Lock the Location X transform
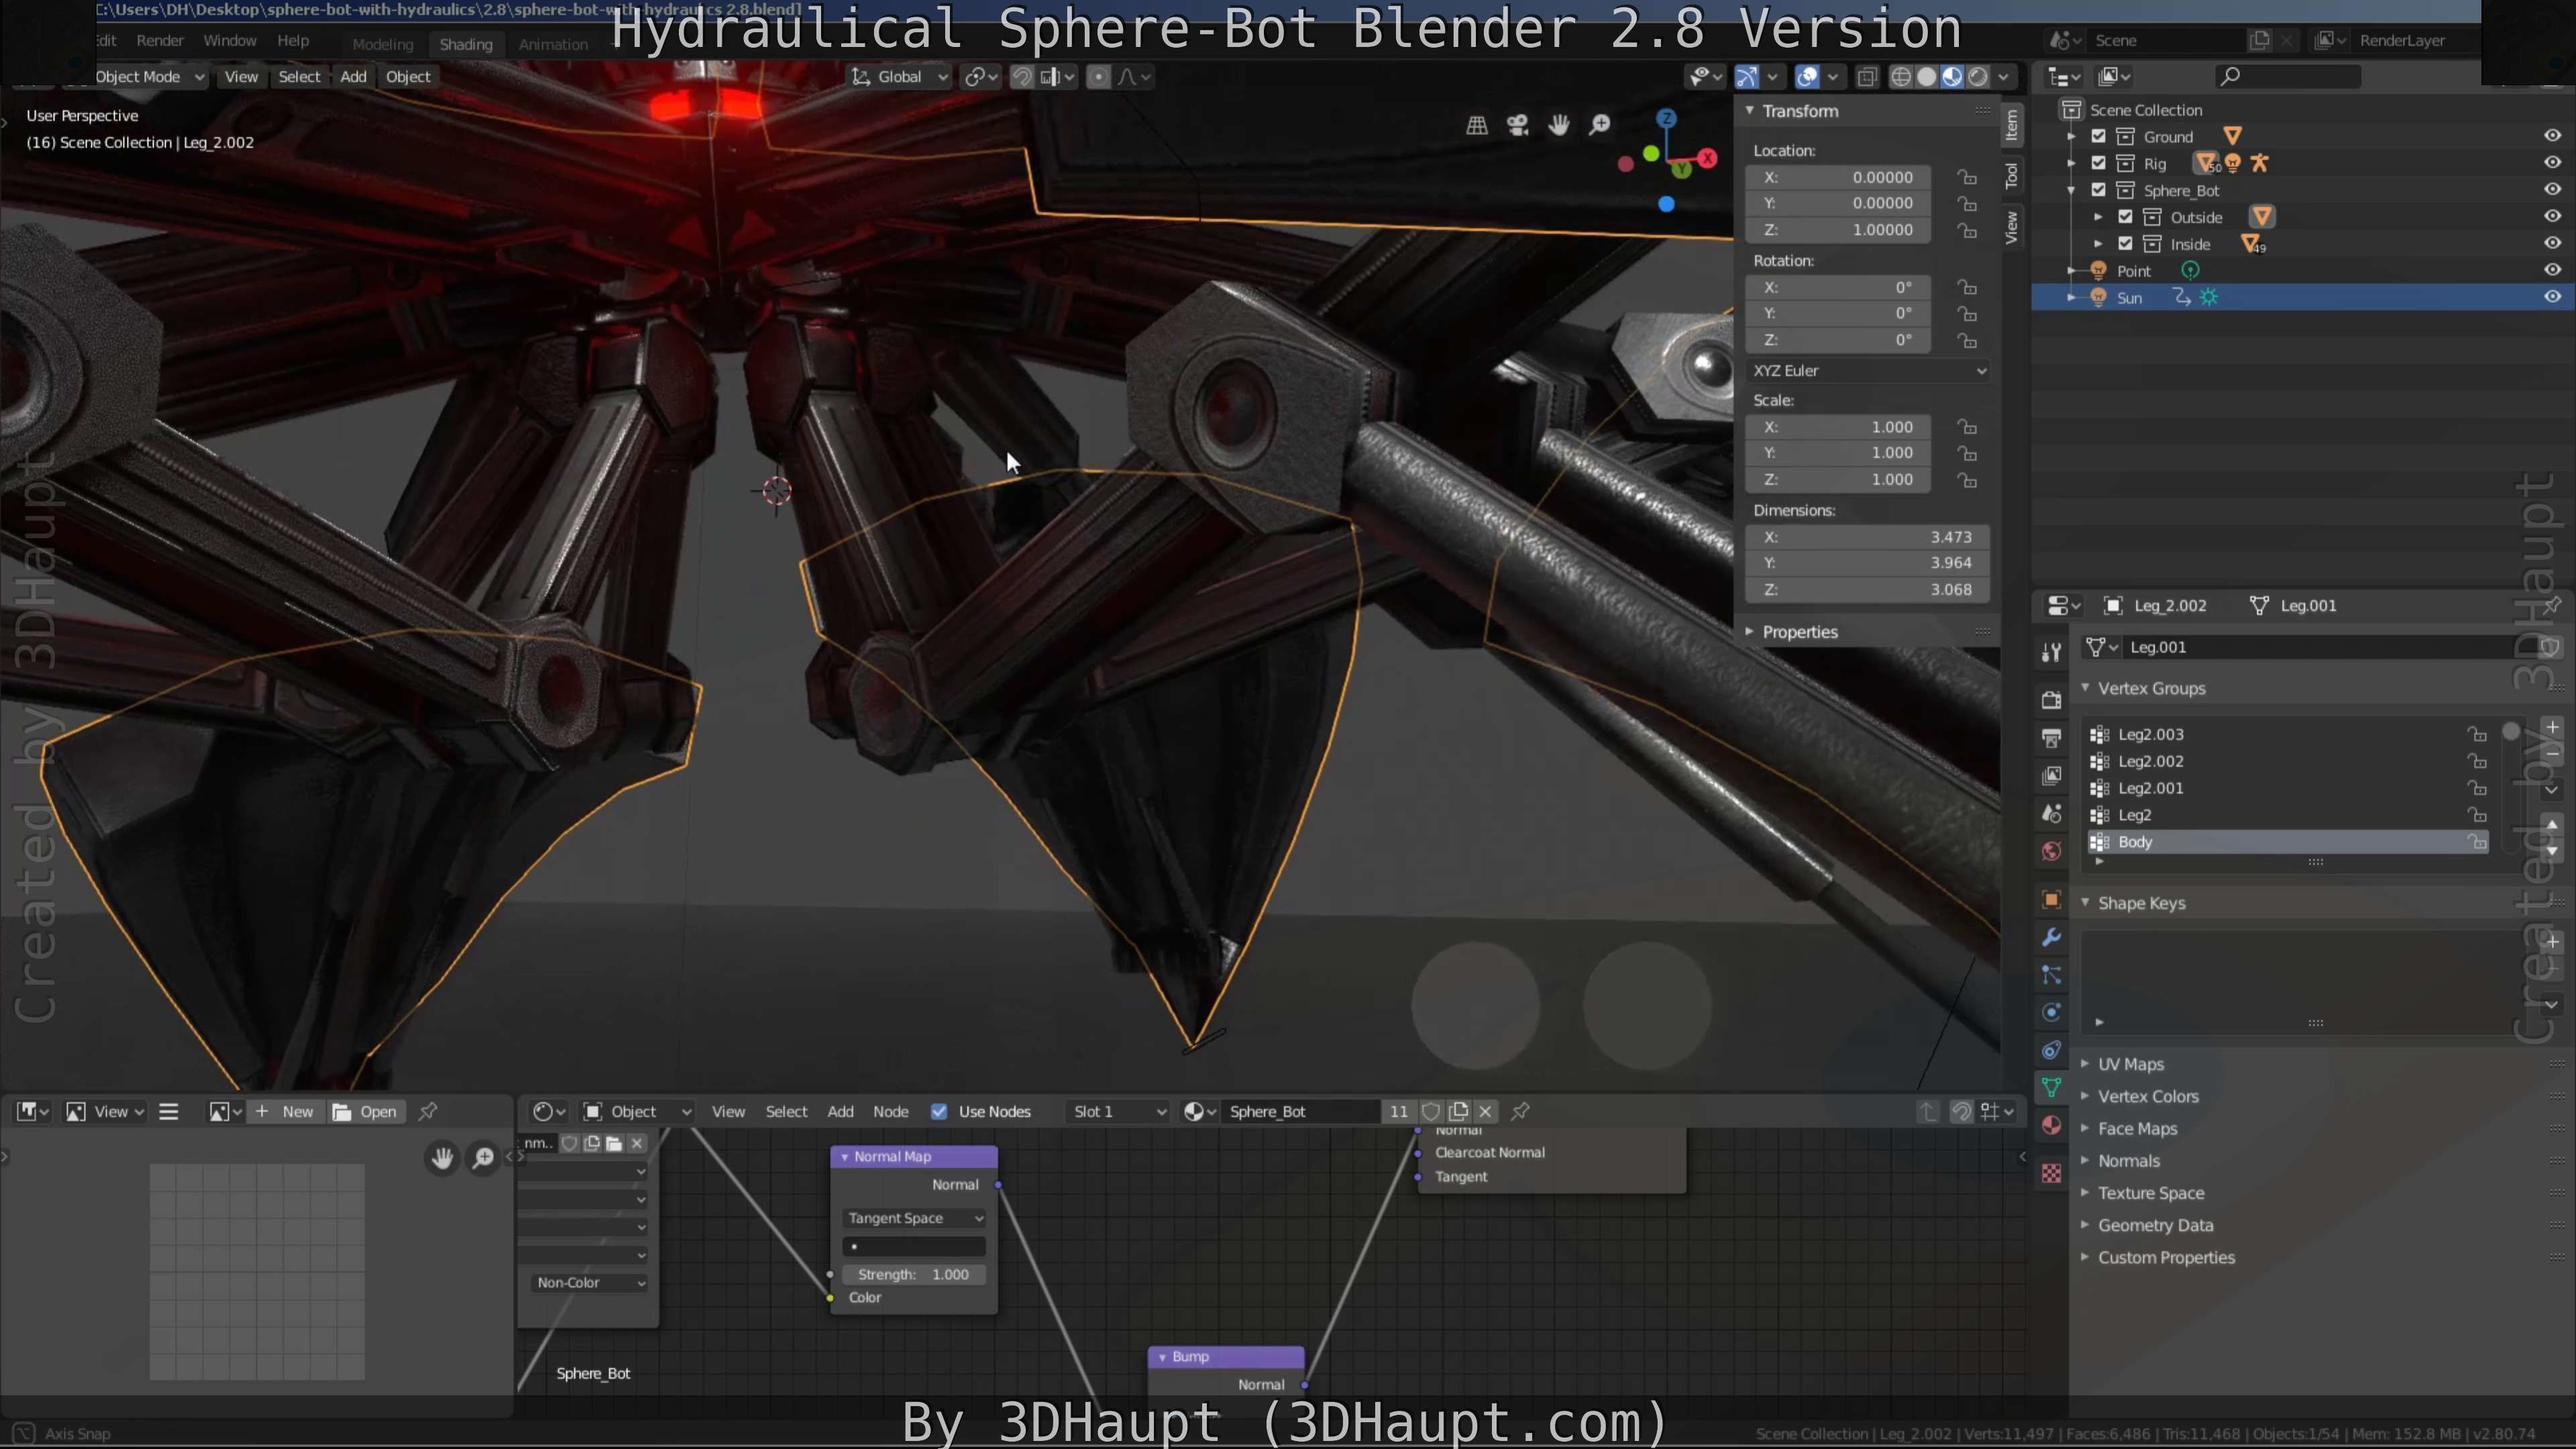Viewport: 2576px width, 1449px height. [1967, 177]
